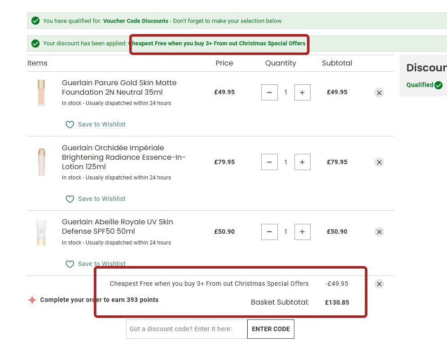Save Orchidée Impériale lotion to Wishlist

[101, 199]
